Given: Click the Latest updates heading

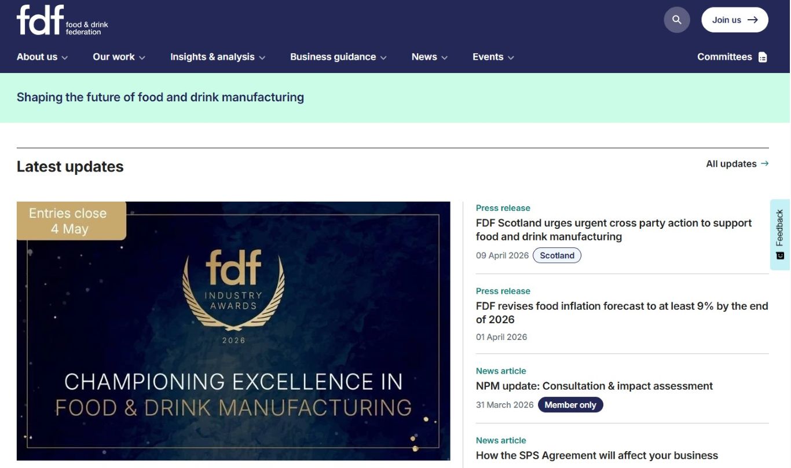Looking at the screenshot, I should pos(70,167).
